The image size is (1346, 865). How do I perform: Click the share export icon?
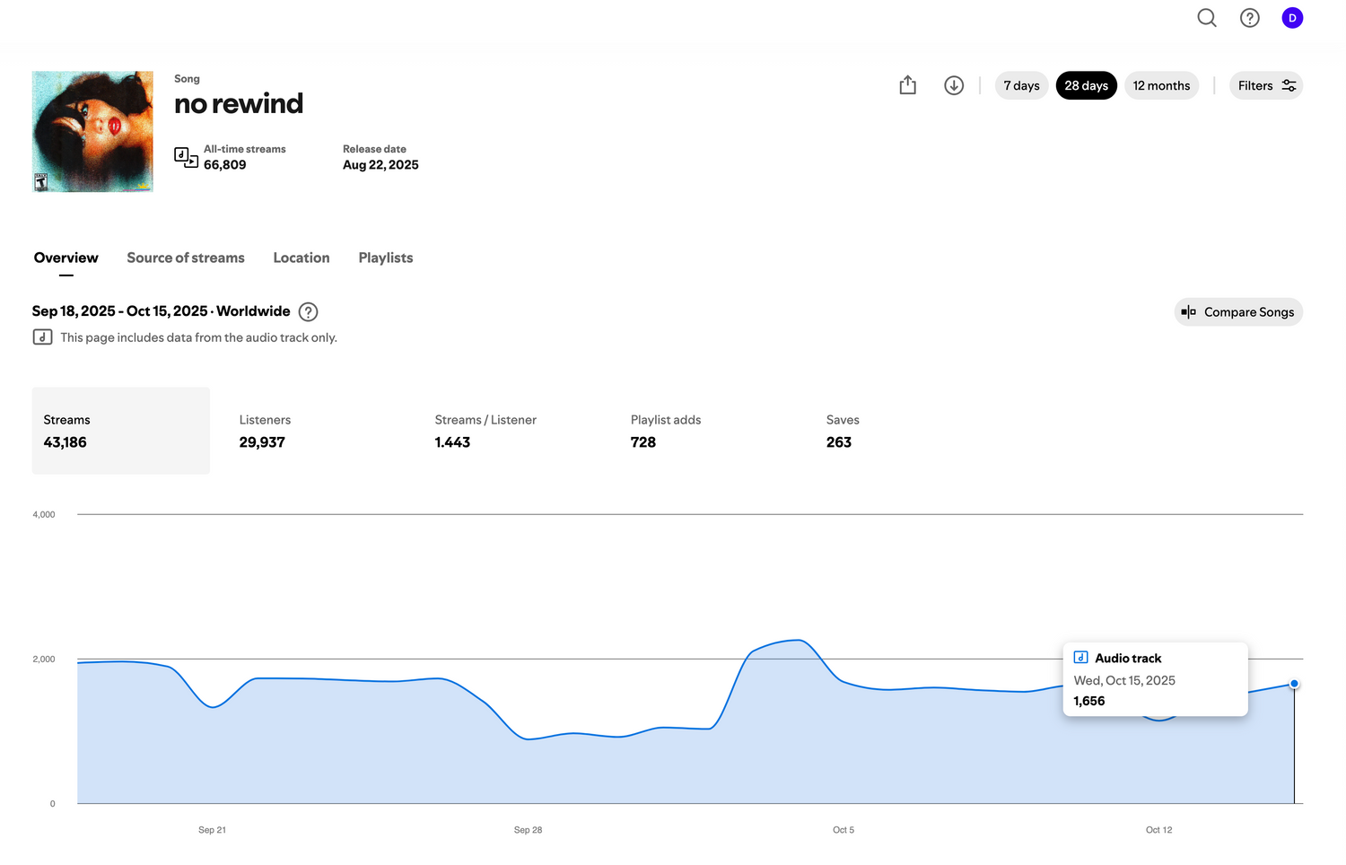(x=907, y=85)
